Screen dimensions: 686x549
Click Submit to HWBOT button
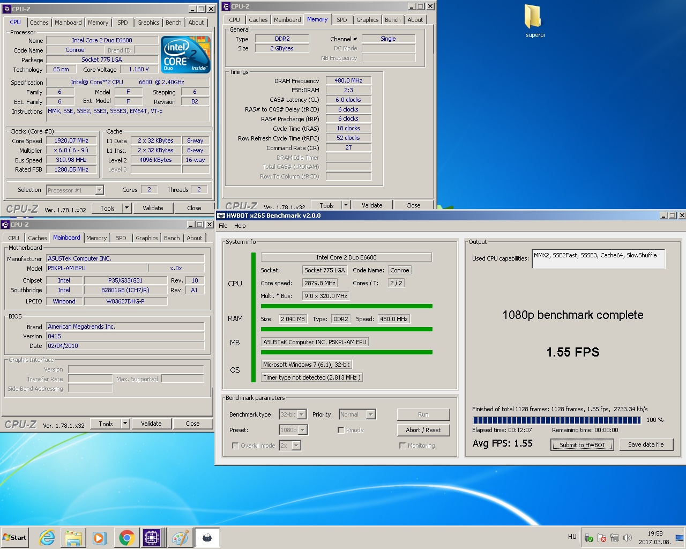(582, 445)
